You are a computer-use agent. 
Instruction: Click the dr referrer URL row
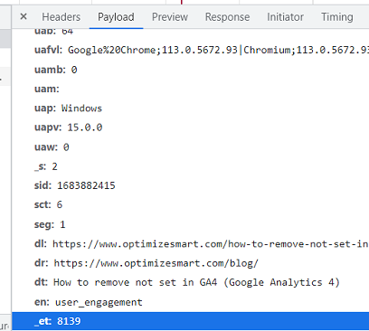click(x=191, y=263)
